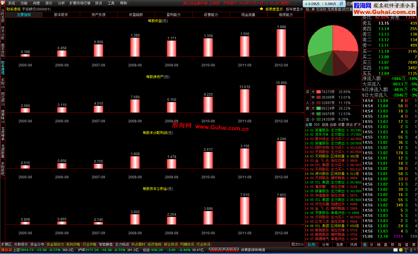Click the 扩展区 bottom tab

point(6,244)
